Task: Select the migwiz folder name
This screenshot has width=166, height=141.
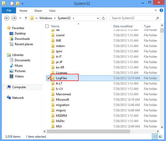Action: point(61,110)
